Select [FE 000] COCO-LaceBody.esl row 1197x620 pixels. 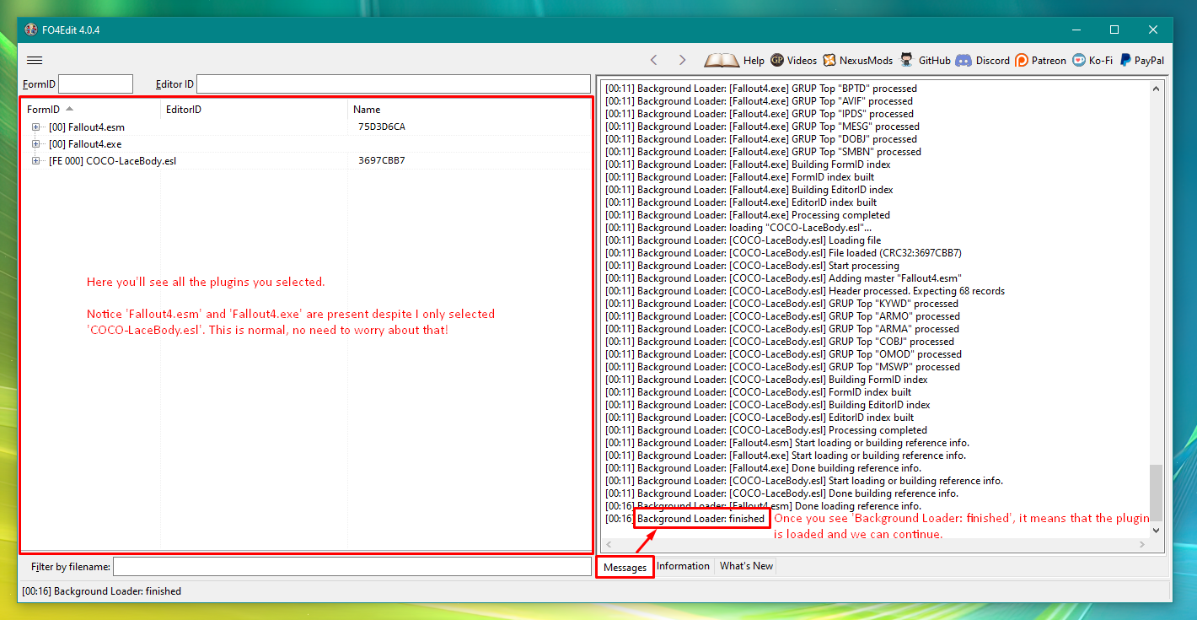[x=307, y=161]
